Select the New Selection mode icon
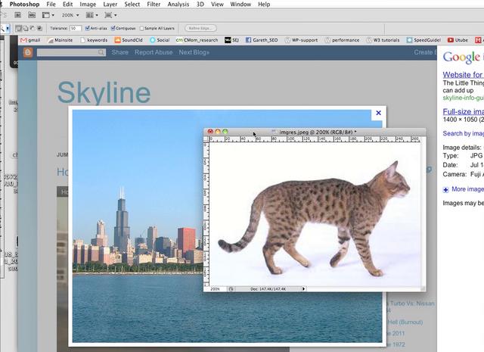 (x=18, y=29)
